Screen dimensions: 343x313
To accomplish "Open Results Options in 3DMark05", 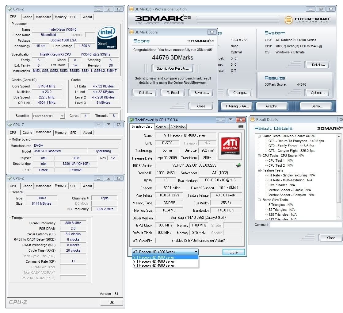I will pos(318,93).
